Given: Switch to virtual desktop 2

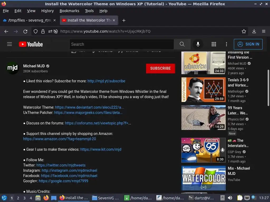Looking at the screenshot, I should (x=18, y=198).
